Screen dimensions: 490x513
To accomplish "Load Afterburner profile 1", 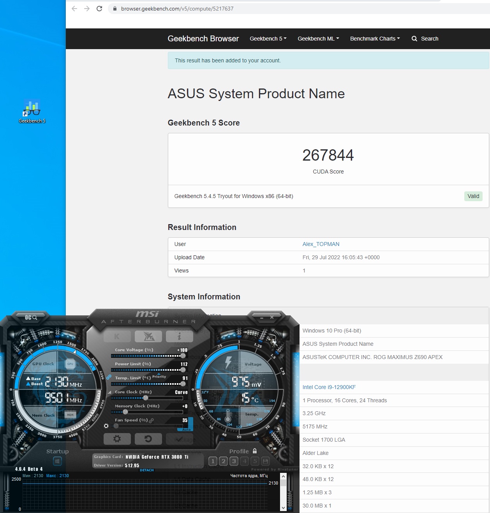I will pos(213,461).
